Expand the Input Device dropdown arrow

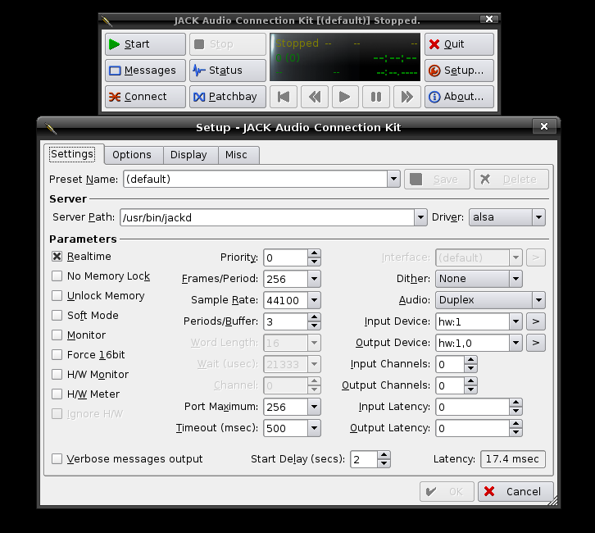(x=516, y=321)
